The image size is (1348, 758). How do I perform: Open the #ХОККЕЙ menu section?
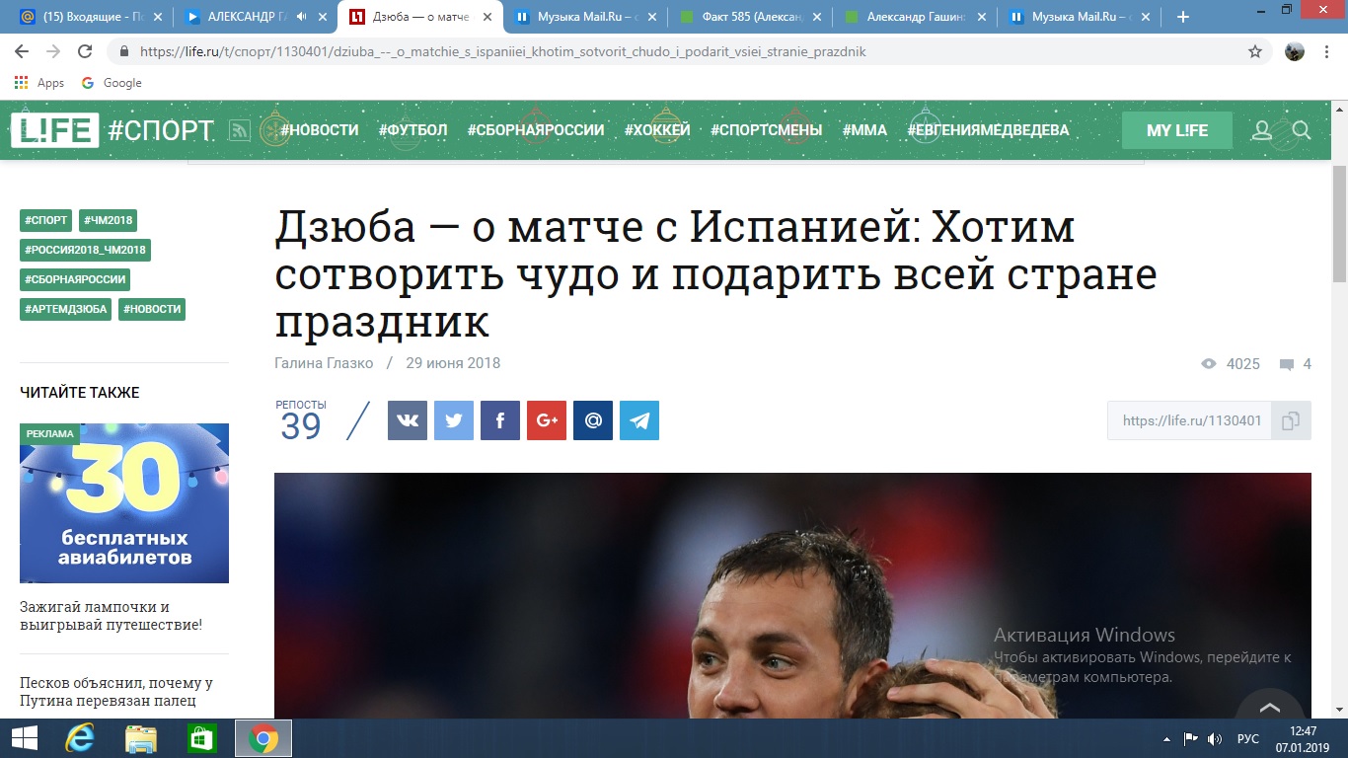[657, 130]
